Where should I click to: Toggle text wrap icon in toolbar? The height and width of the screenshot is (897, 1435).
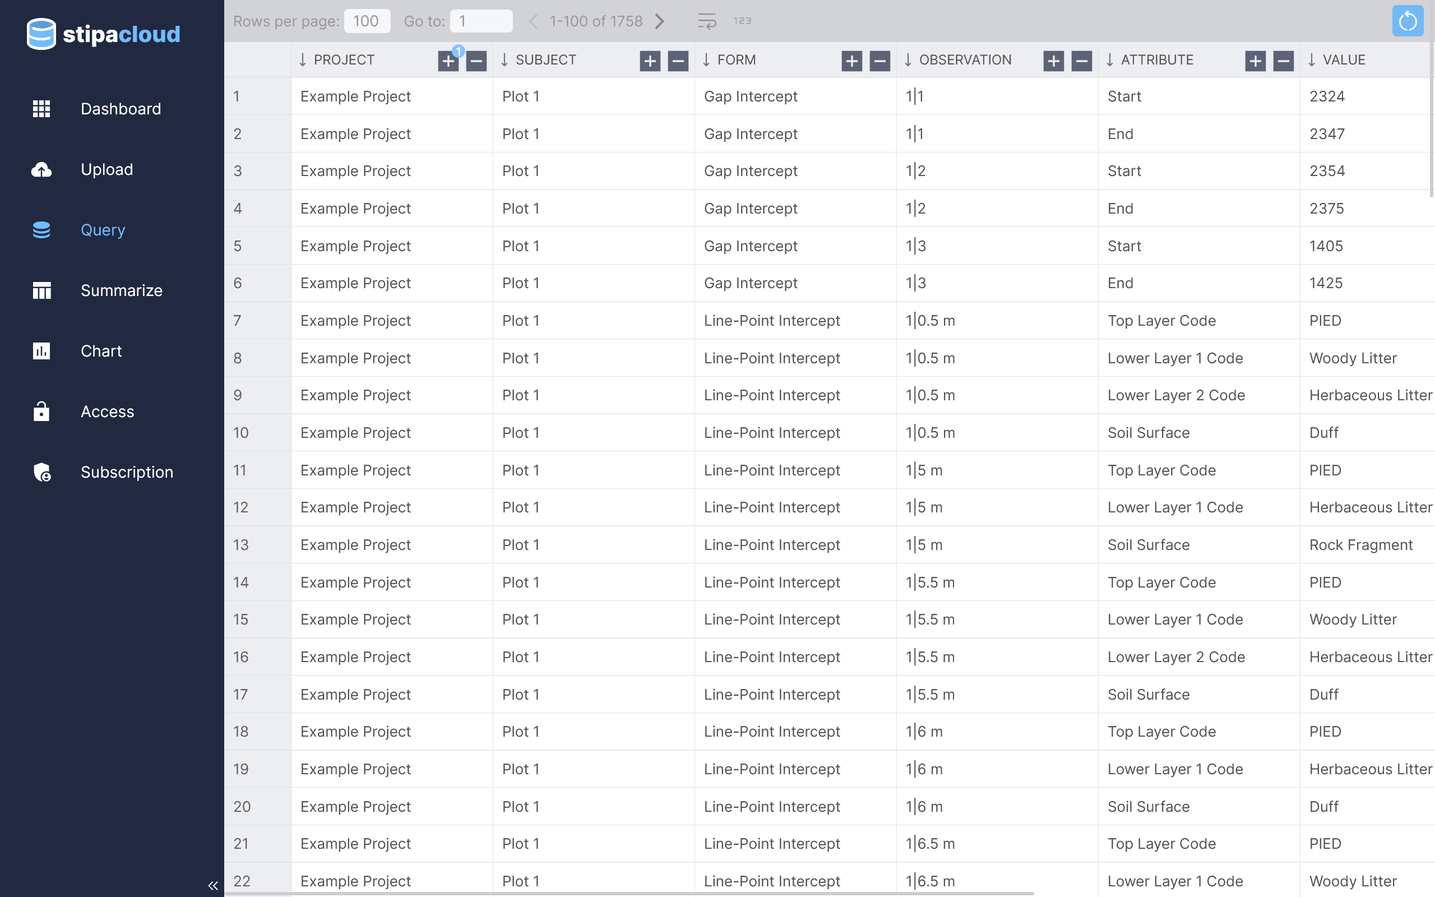click(706, 21)
